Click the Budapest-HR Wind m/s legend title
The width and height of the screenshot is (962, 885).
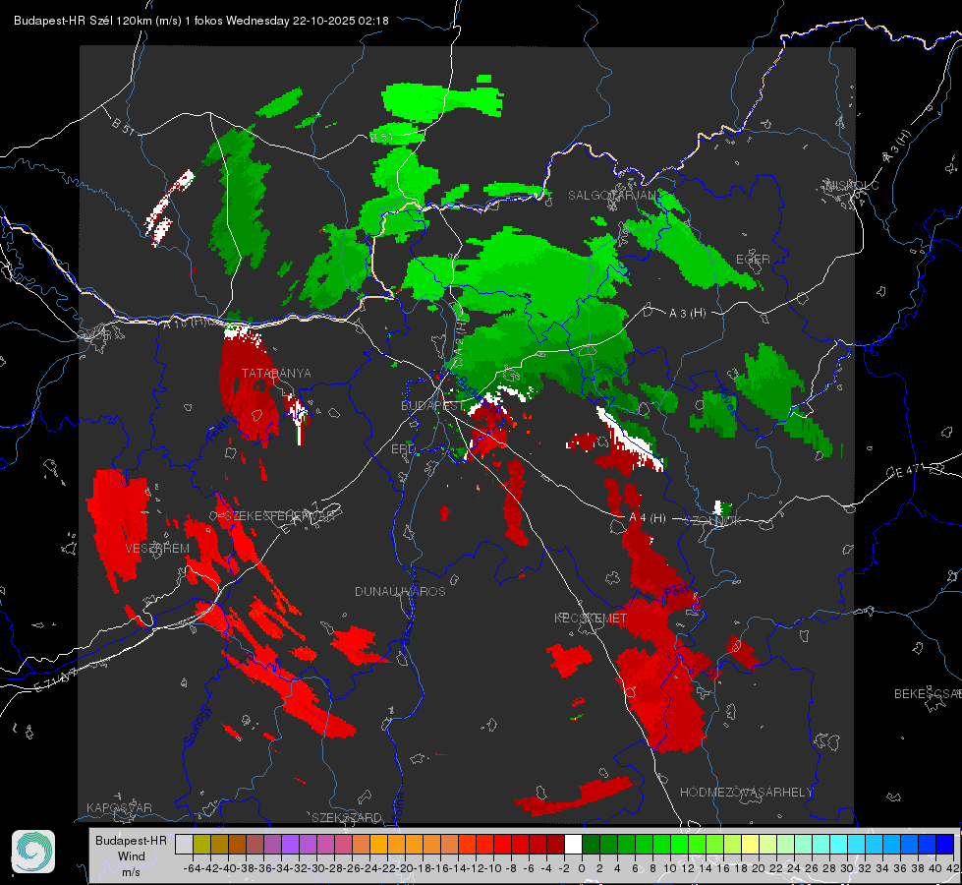tap(131, 855)
